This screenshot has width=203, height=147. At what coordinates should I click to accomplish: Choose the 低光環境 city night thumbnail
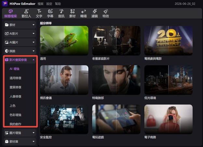coord(169,80)
